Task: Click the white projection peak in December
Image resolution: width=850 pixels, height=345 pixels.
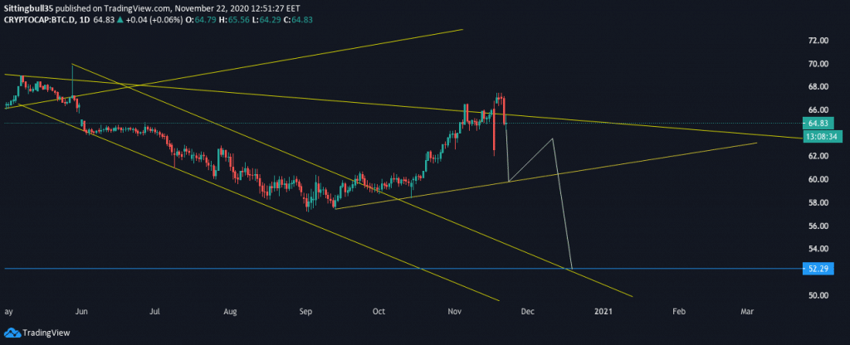Action: point(552,138)
